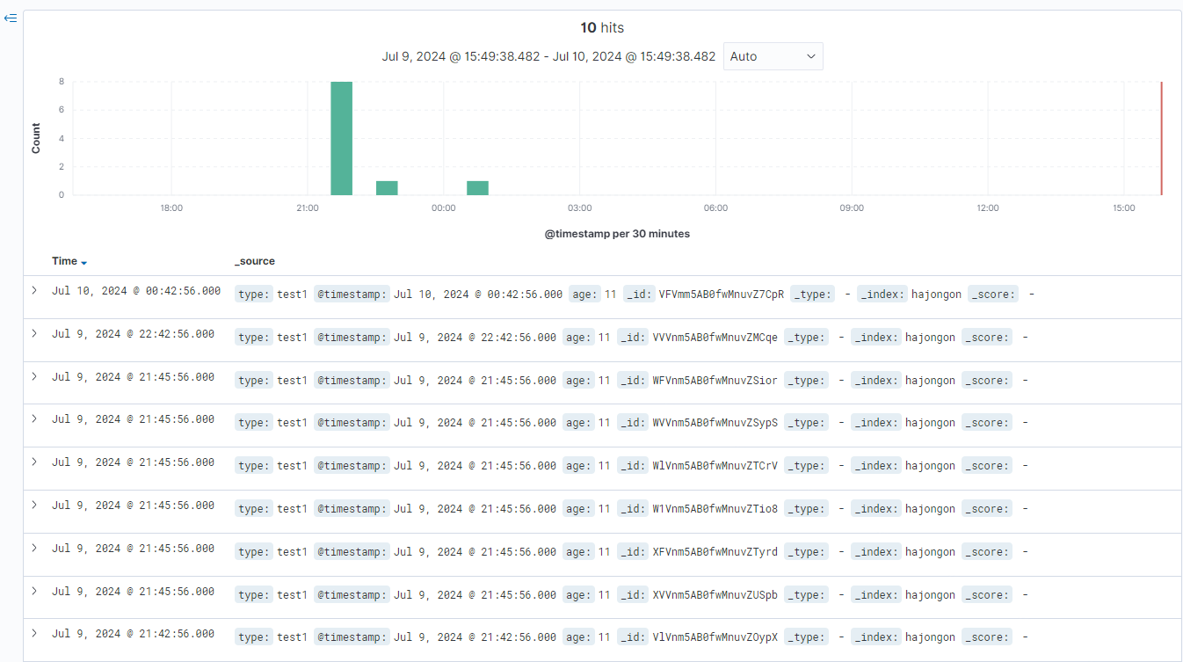Select the tallest green histogram bar
The height and width of the screenshot is (662, 1183).
342,136
